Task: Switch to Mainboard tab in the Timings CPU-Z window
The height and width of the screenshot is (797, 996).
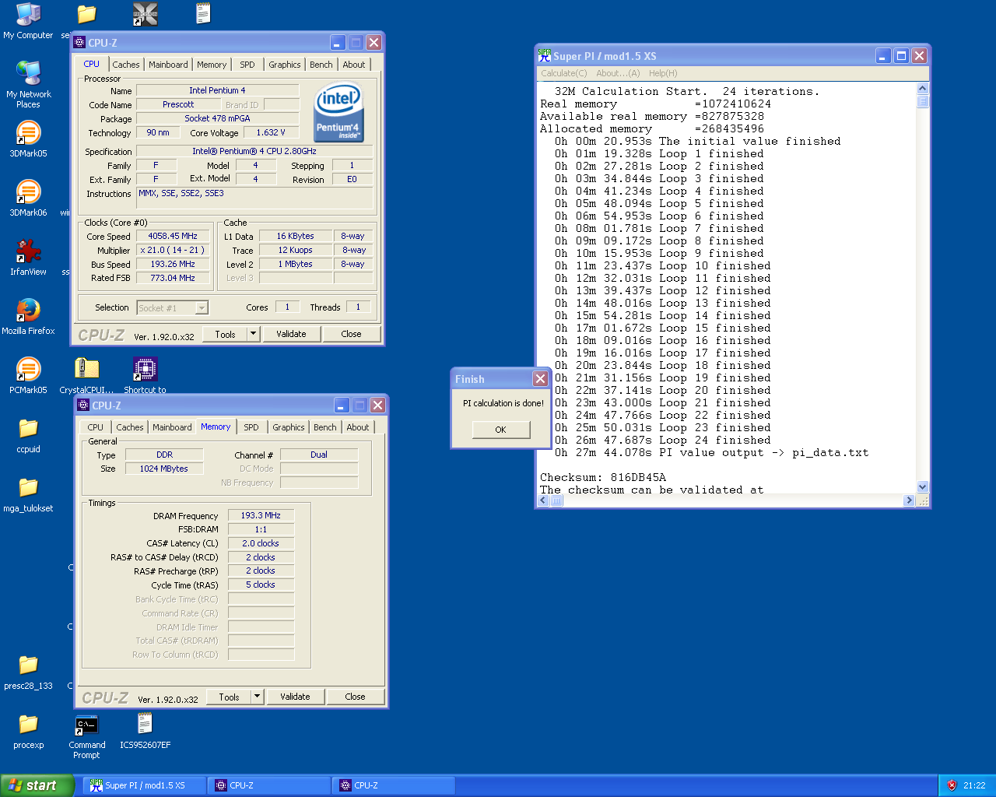Action: tap(172, 427)
